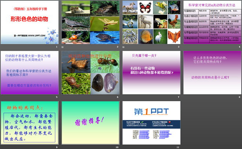This screenshot has height=149, width=242.
Task: Click the dragonfly photo in slide 2
Action: point(100,23)
